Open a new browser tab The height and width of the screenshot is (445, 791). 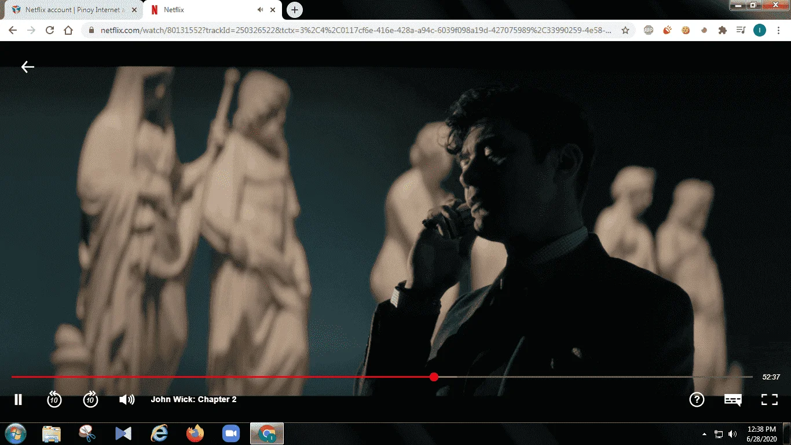[x=295, y=10]
